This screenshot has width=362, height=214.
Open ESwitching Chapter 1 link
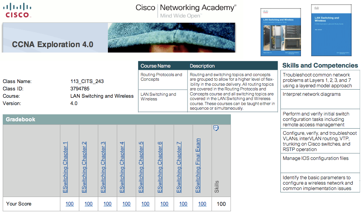65,167
